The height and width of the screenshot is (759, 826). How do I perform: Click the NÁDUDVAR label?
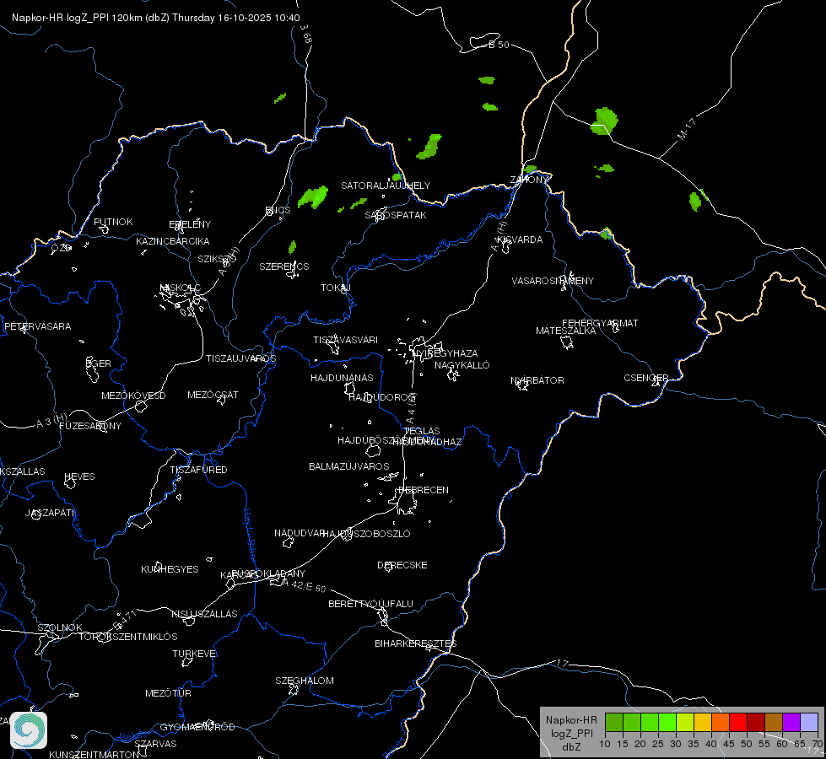(300, 533)
